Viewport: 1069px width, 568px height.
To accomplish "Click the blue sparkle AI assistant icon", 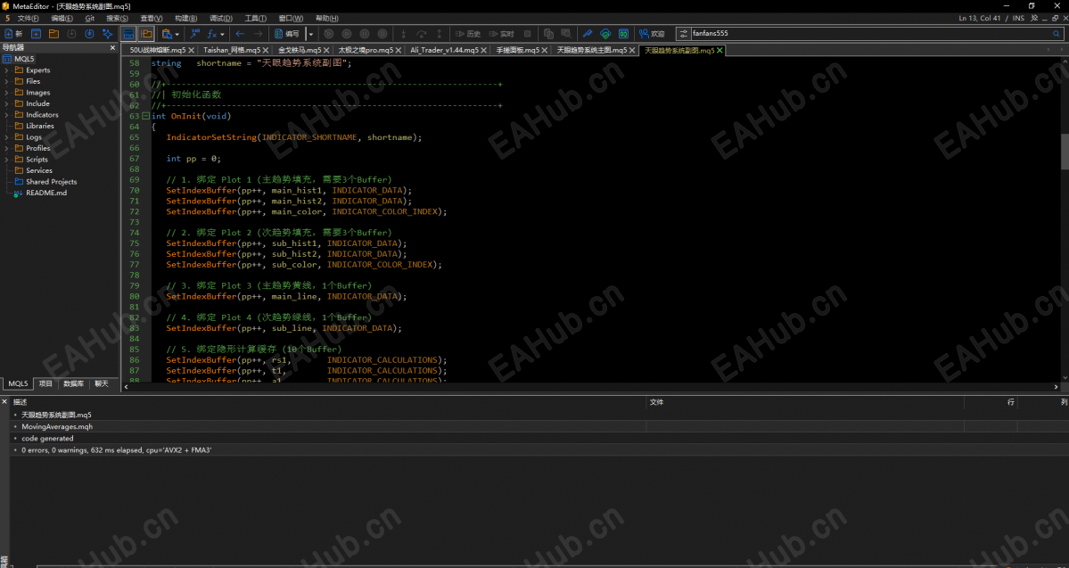I will pyautogui.click(x=107, y=33).
